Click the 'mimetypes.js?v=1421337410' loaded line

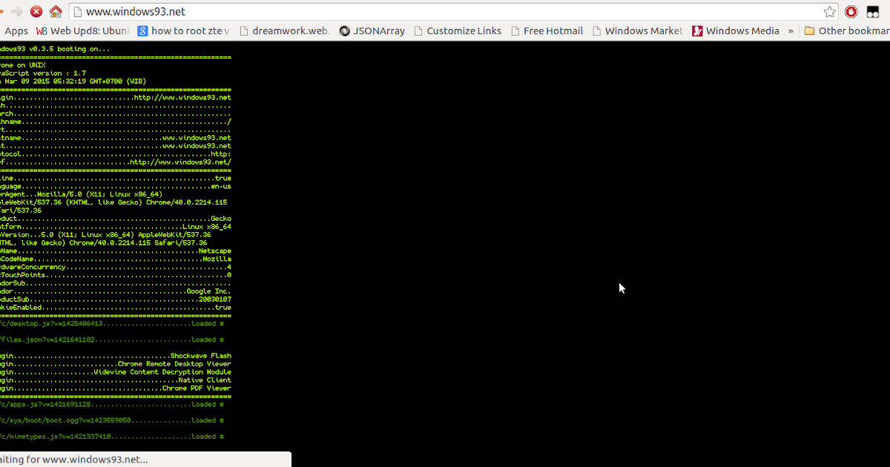click(x=112, y=437)
